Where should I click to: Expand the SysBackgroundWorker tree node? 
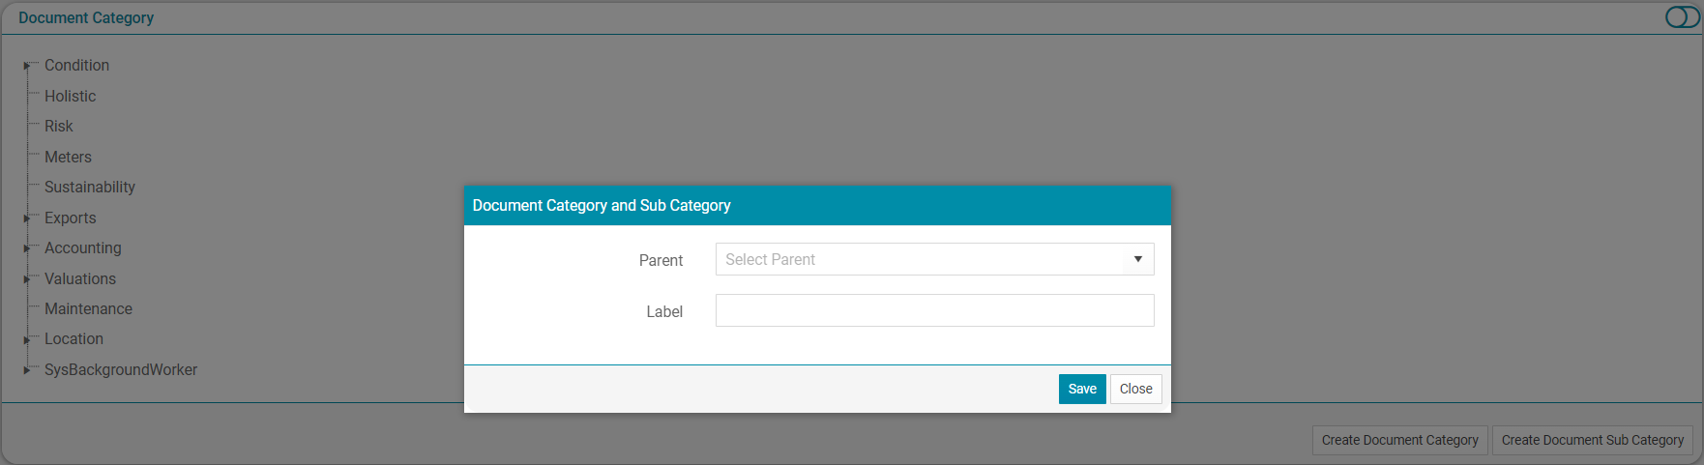click(x=27, y=370)
